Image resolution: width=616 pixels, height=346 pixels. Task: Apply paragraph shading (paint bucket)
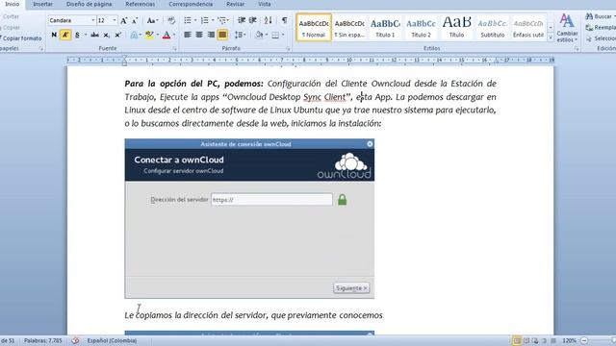point(259,35)
